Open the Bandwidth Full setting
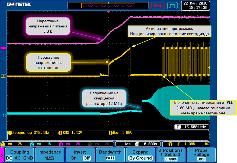237x163 pixels. (110, 155)
